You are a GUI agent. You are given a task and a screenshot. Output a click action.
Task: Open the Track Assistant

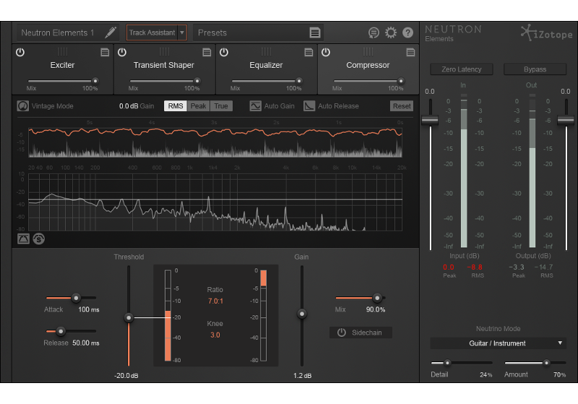point(152,32)
